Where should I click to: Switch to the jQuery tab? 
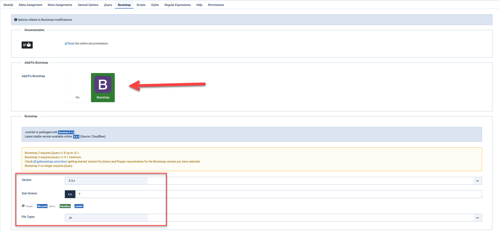pyautogui.click(x=108, y=5)
